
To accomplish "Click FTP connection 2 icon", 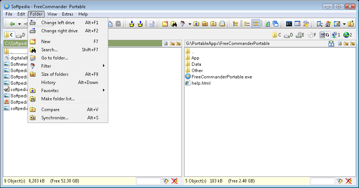I will point(348,35).
